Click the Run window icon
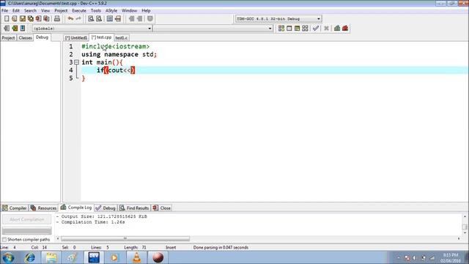This screenshot has width=469, height=264. [x=289, y=28]
